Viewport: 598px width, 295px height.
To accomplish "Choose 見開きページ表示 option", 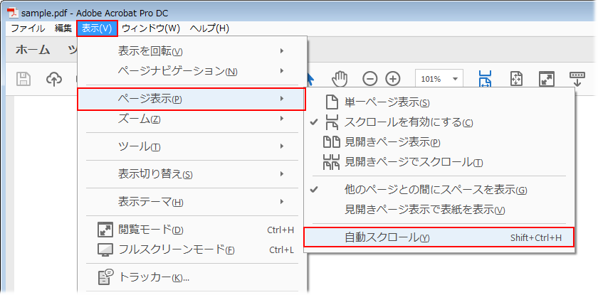I will pos(439,142).
